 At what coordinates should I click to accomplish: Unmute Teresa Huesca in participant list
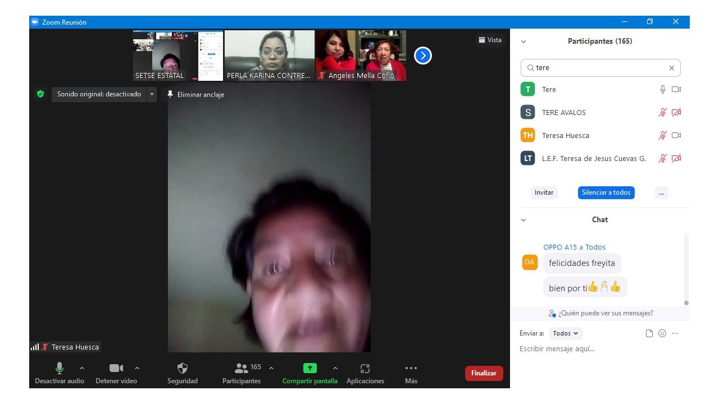pos(663,135)
